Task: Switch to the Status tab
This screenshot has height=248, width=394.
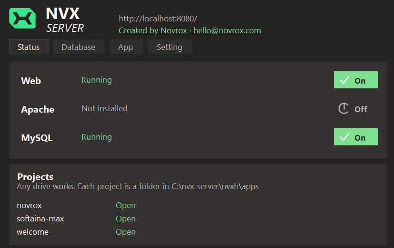Action: [29, 47]
